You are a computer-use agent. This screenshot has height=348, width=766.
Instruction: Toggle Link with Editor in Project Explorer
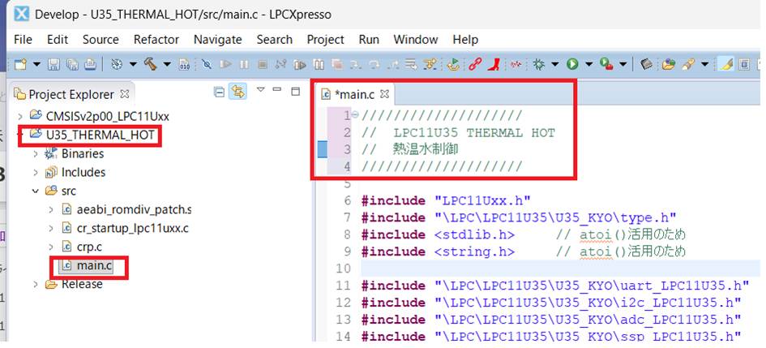pyautogui.click(x=238, y=92)
